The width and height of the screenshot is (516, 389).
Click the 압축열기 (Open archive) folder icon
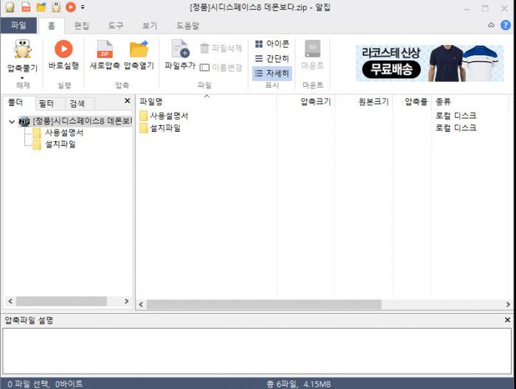[x=139, y=49]
